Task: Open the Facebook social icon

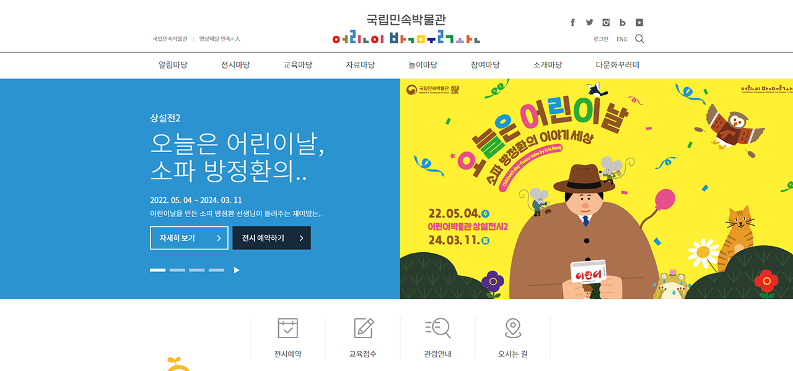Action: (572, 22)
